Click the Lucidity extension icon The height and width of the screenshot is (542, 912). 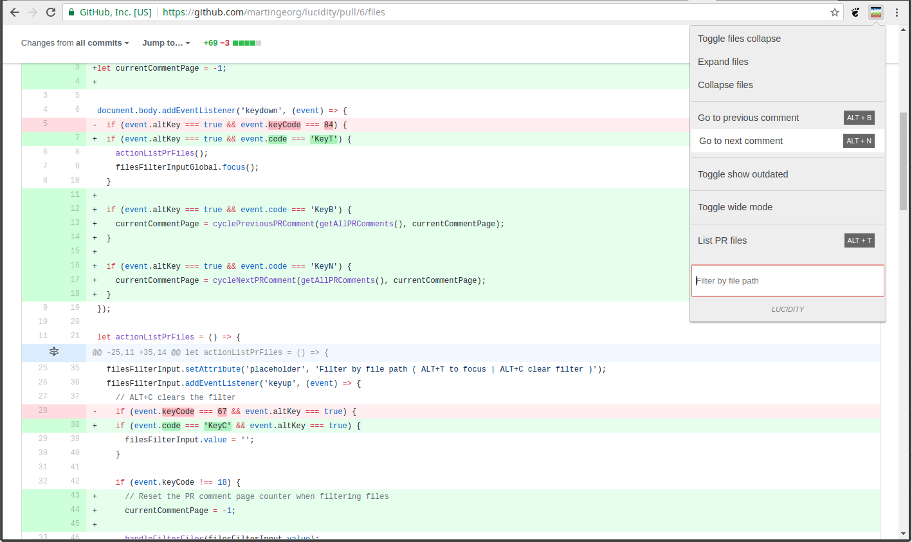tap(875, 12)
